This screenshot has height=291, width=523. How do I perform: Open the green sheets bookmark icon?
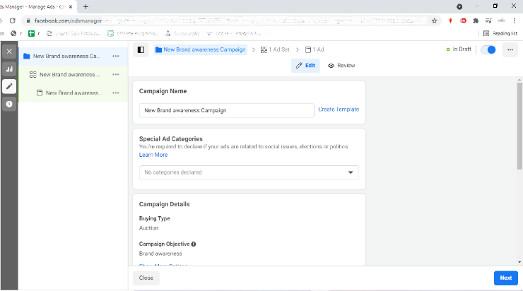tap(31, 33)
